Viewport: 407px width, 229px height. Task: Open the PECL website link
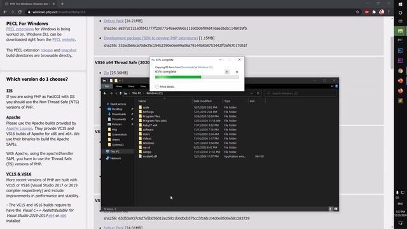click(x=64, y=39)
